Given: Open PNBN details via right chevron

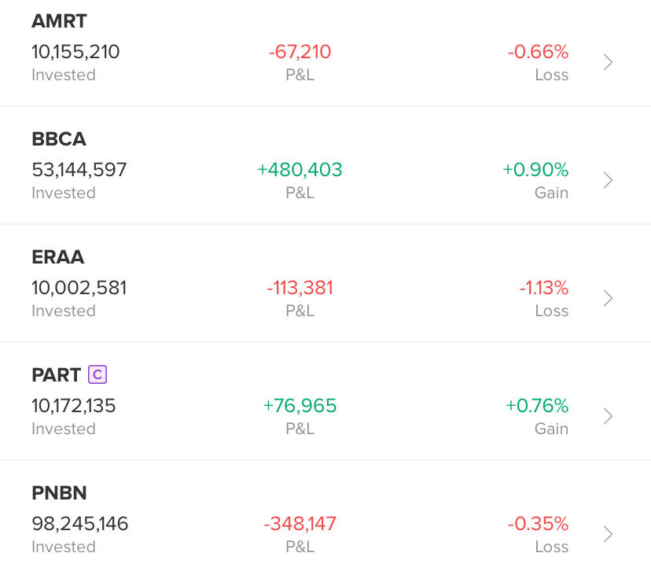Looking at the screenshot, I should 608,534.
